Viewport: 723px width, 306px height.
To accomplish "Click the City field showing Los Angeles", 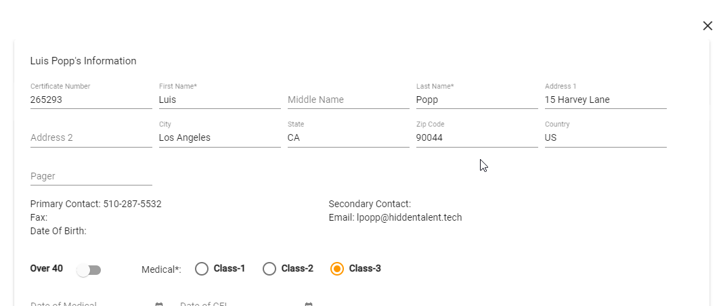I will pos(219,137).
